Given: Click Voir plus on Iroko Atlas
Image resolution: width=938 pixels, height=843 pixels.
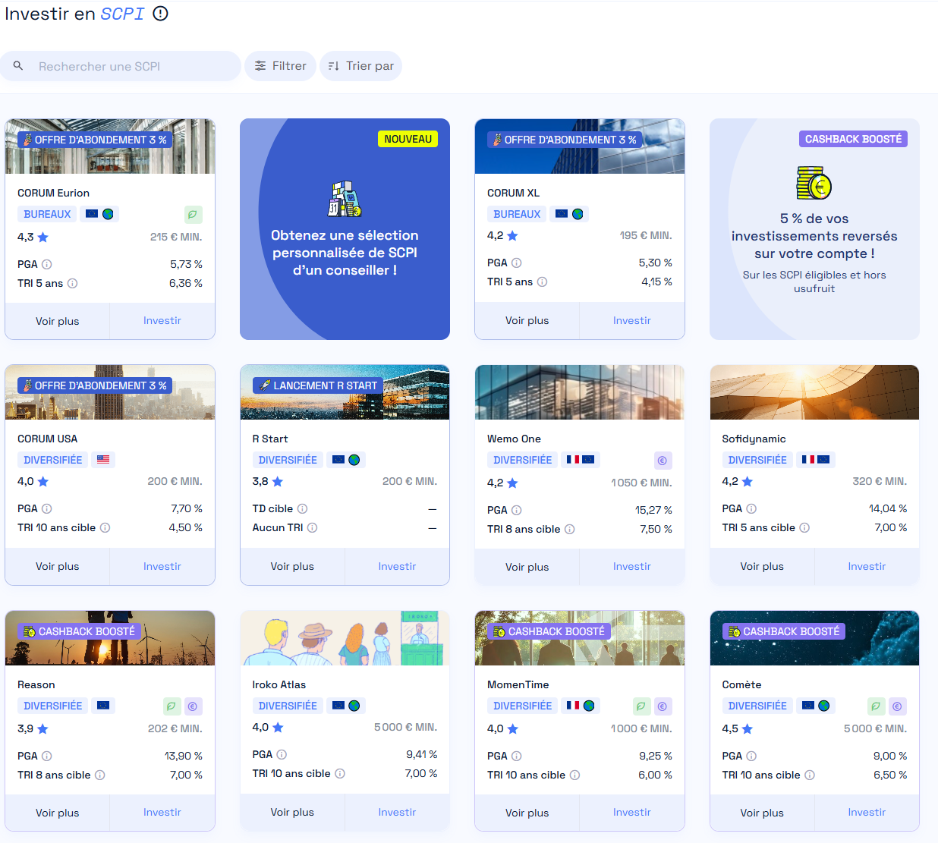Looking at the screenshot, I should (x=292, y=812).
